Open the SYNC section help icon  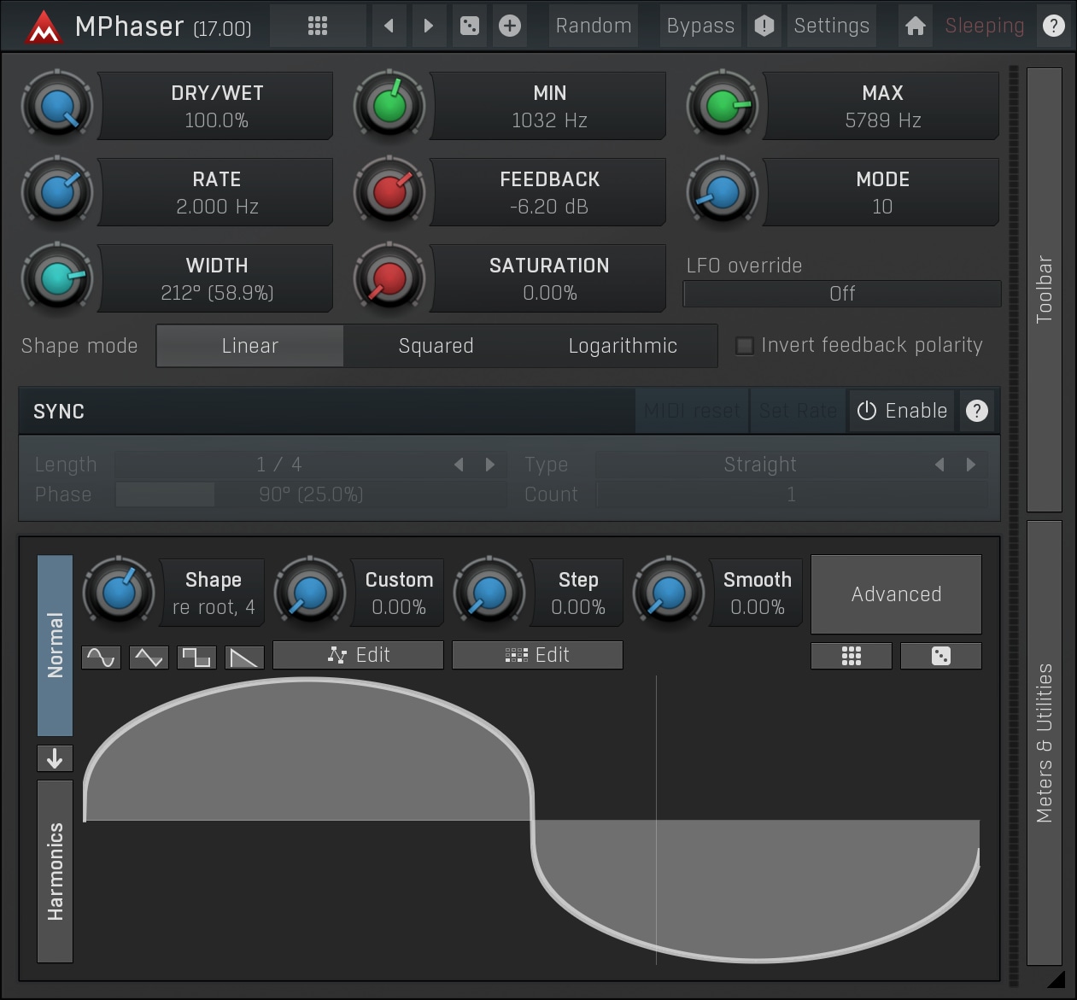click(x=976, y=411)
